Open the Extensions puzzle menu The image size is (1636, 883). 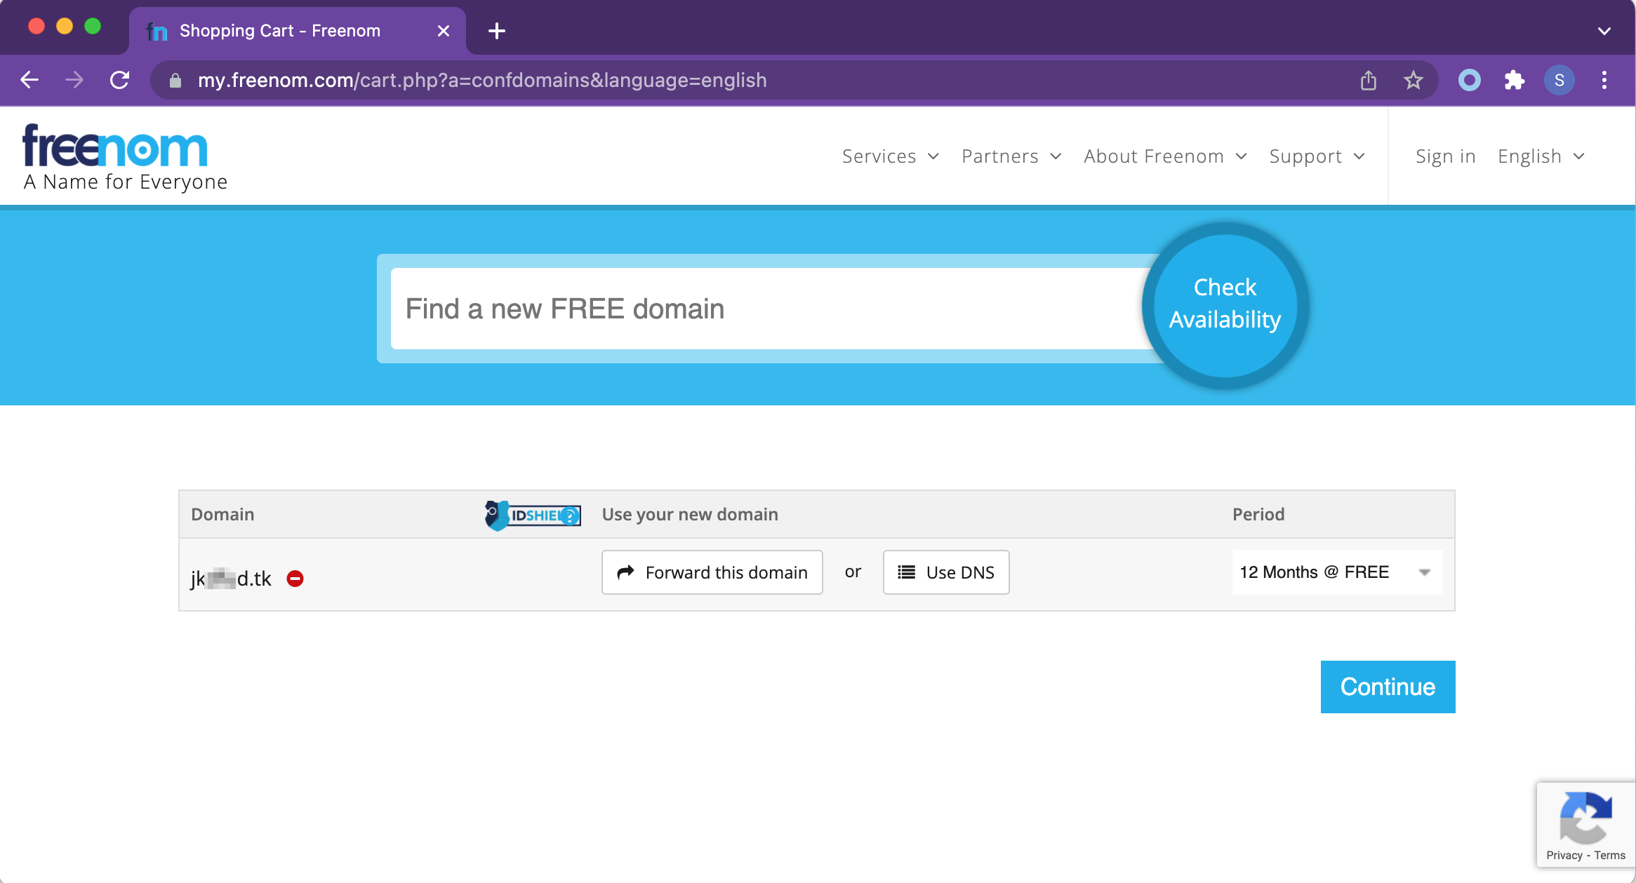pos(1514,80)
